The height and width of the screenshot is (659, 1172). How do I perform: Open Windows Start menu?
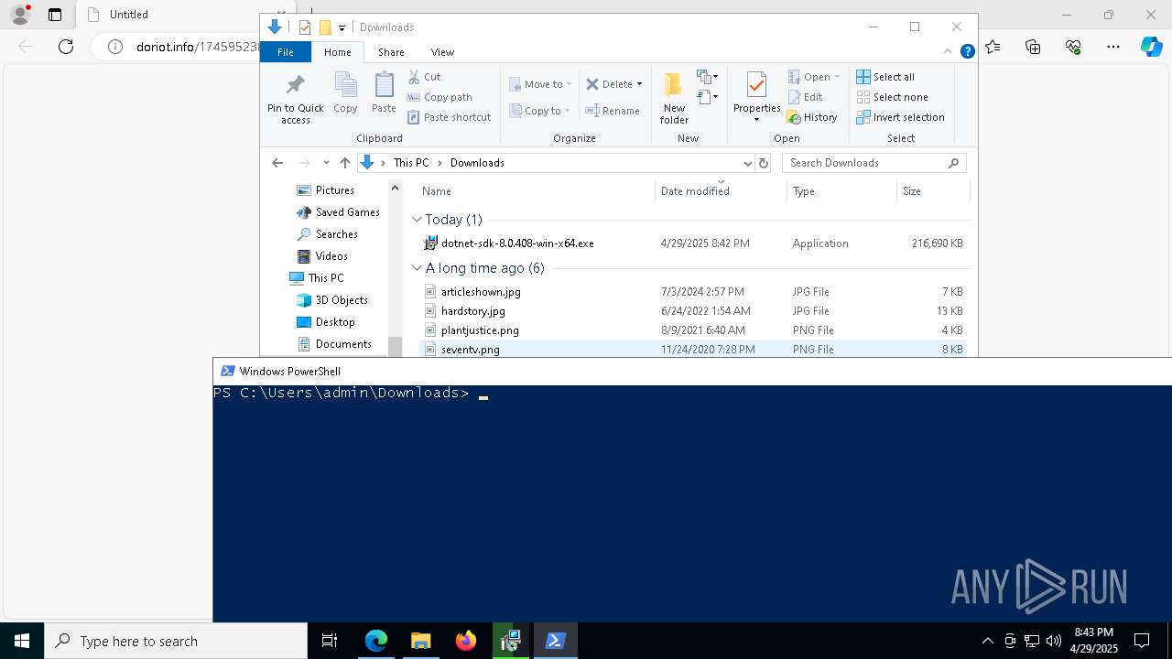(x=22, y=641)
